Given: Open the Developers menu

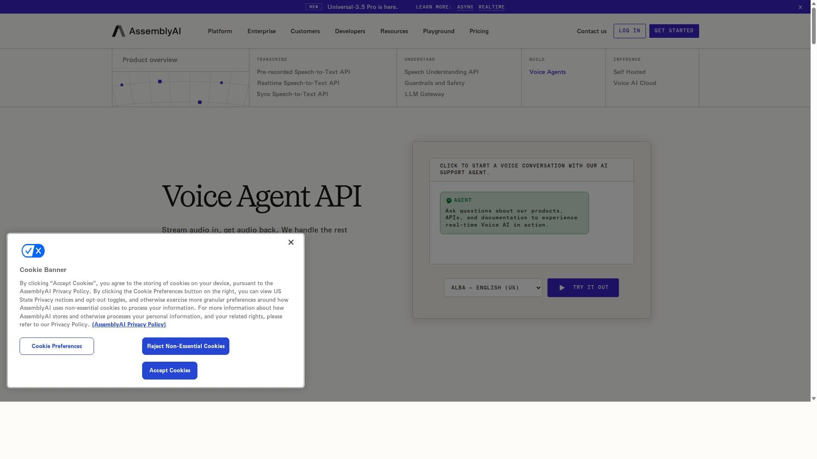Looking at the screenshot, I should pos(350,31).
